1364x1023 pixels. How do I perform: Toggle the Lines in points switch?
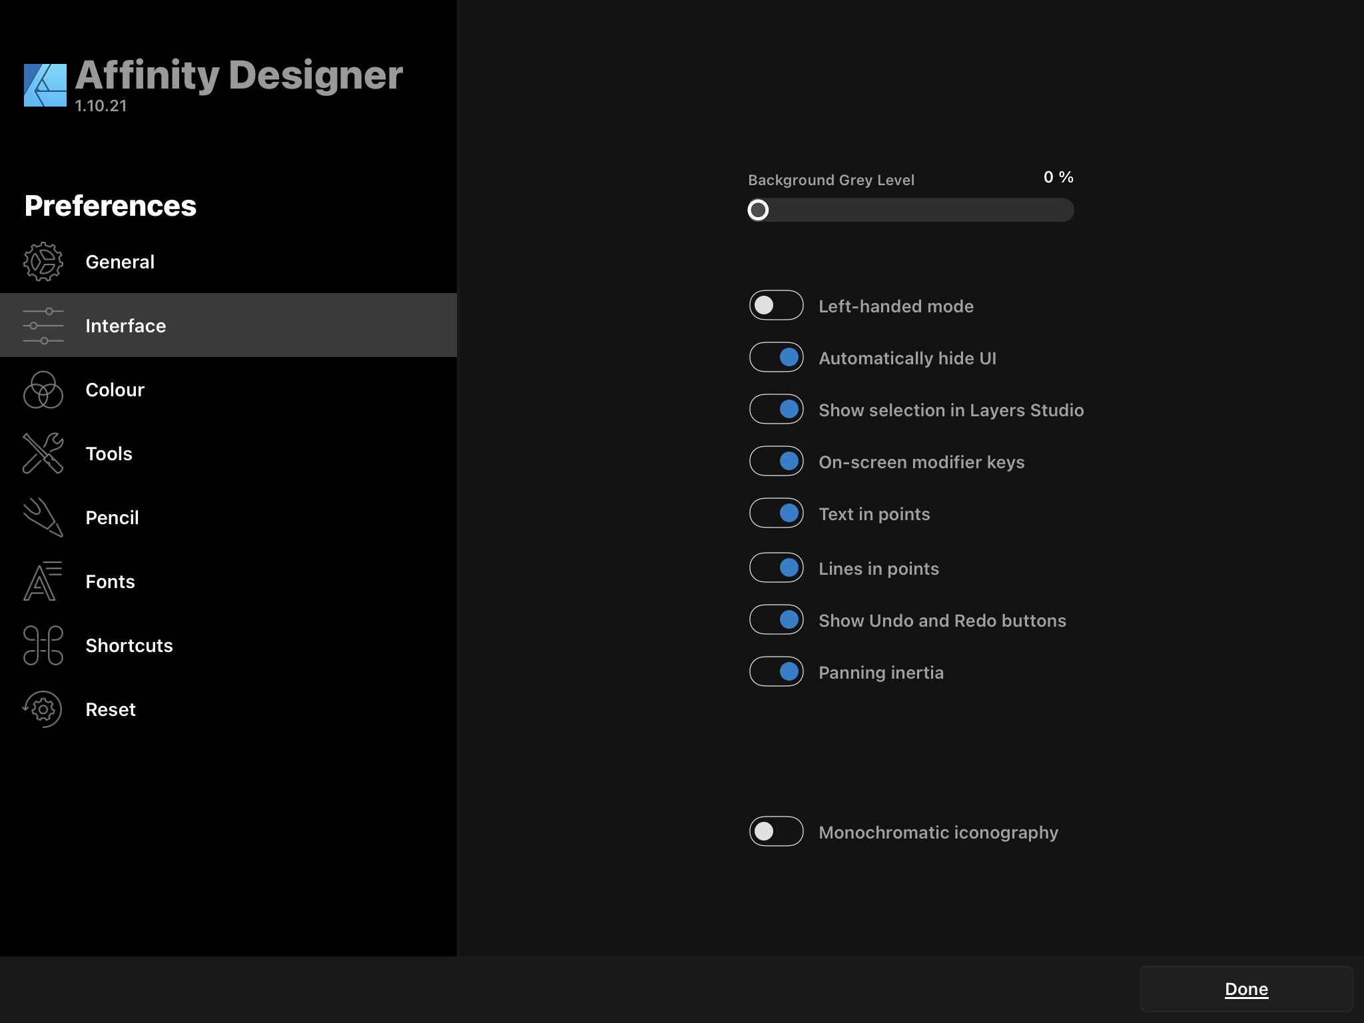tap(777, 567)
